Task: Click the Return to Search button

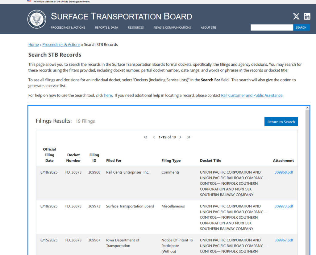Action: click(x=281, y=122)
